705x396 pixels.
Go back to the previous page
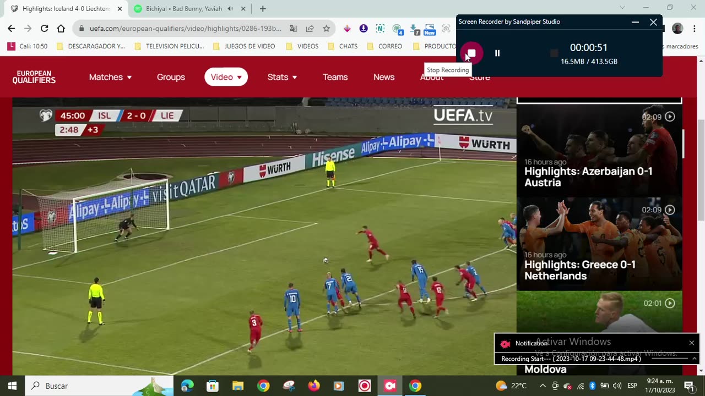(x=12, y=29)
